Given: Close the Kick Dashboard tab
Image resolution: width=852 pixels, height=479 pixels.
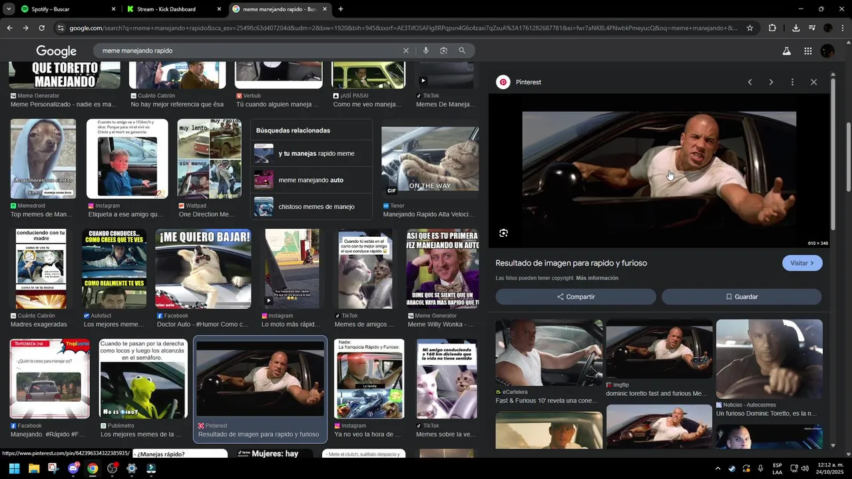Looking at the screenshot, I should click(219, 9).
